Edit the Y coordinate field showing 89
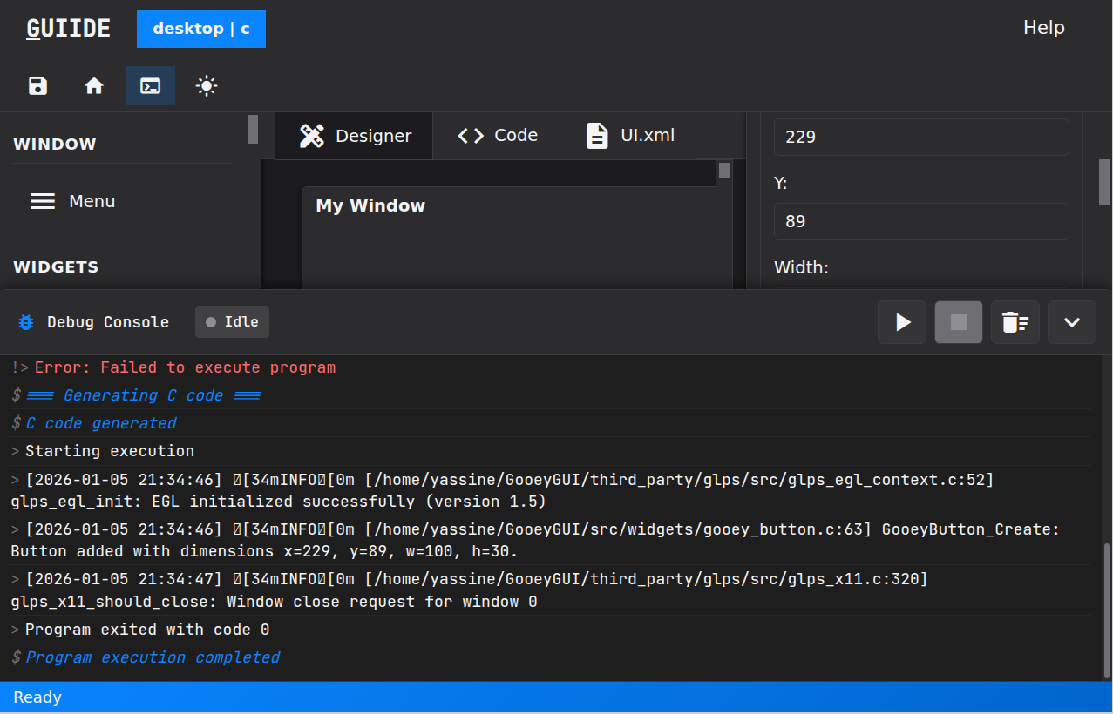 [920, 221]
